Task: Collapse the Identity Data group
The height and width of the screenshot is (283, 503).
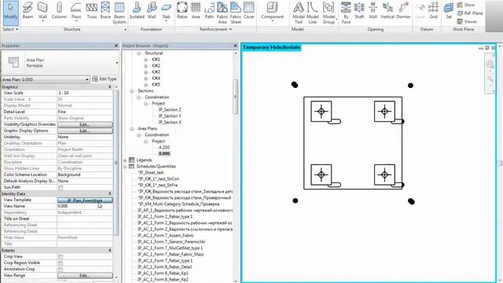Action: click(110, 194)
